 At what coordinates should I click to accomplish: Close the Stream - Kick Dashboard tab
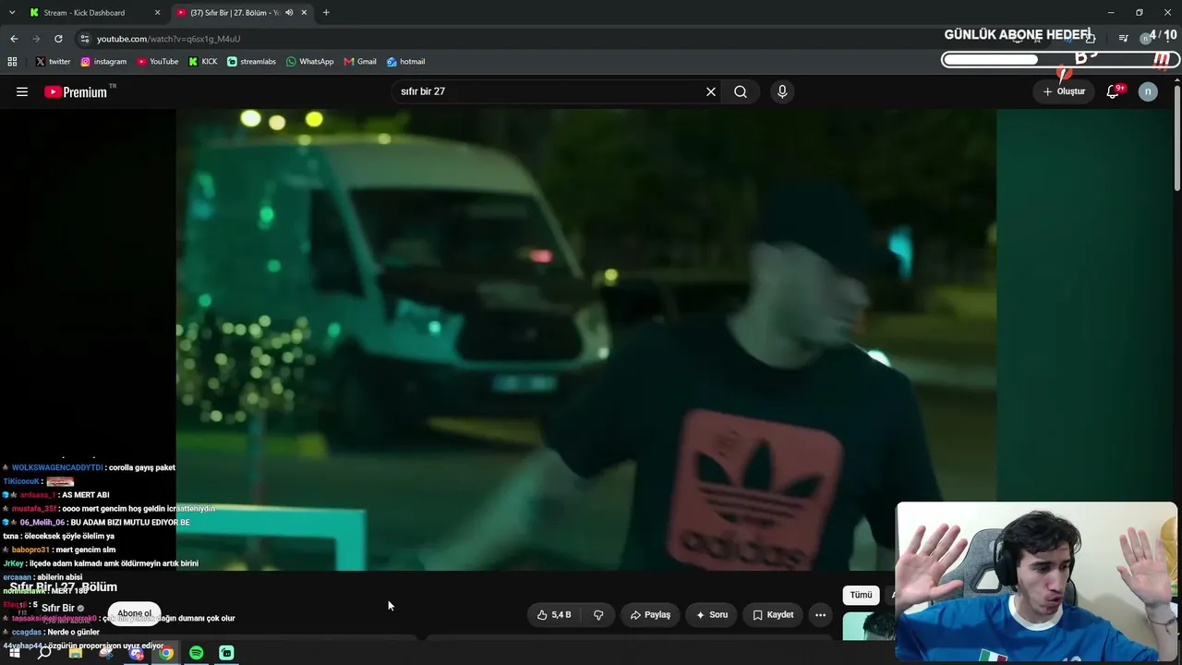point(157,13)
